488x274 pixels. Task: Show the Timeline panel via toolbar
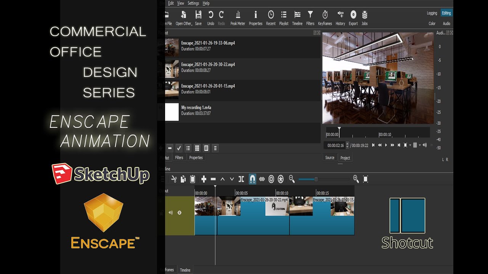pos(297,18)
